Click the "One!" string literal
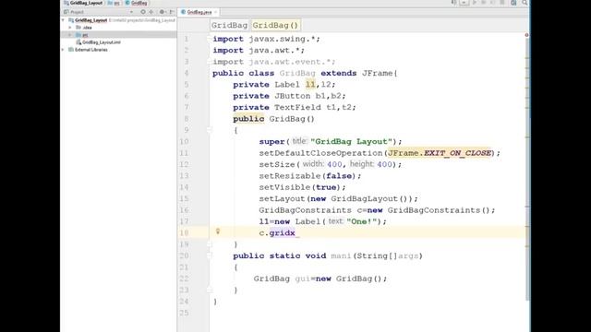The image size is (591, 332). click(361, 221)
